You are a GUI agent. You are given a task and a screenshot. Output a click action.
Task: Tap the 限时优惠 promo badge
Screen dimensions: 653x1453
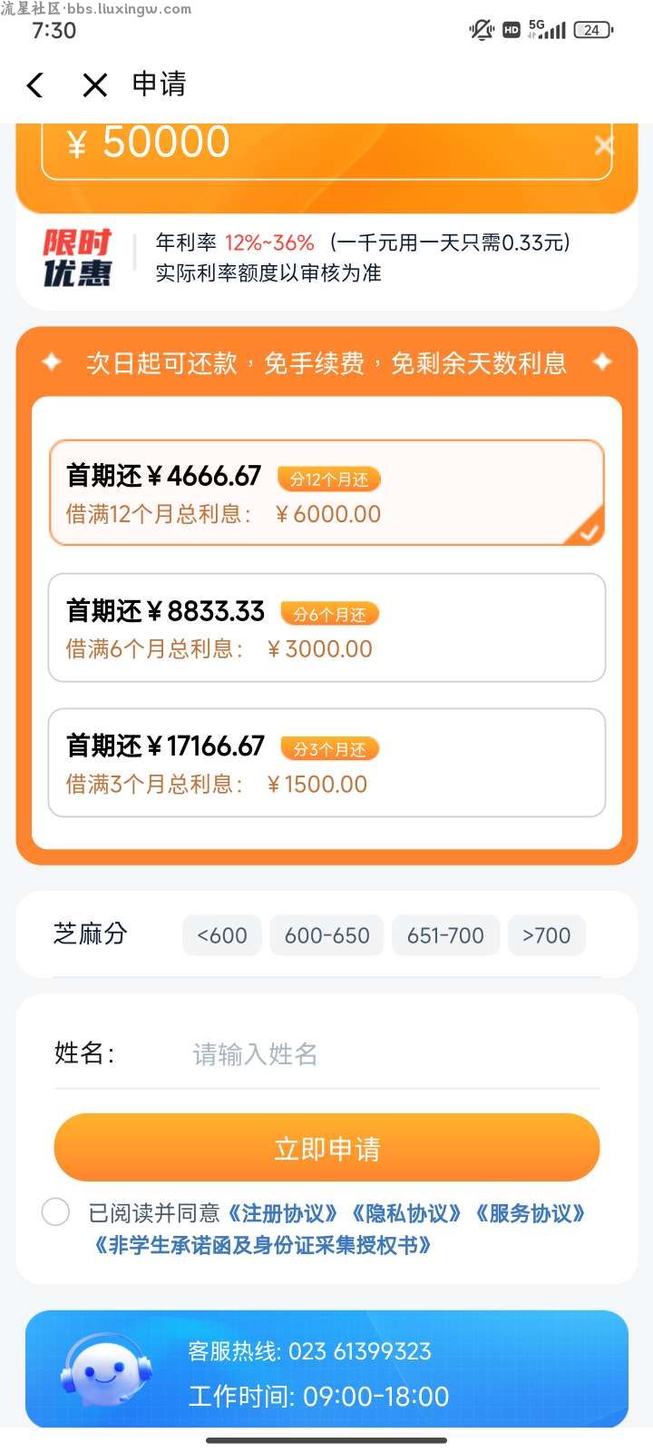tap(77, 257)
